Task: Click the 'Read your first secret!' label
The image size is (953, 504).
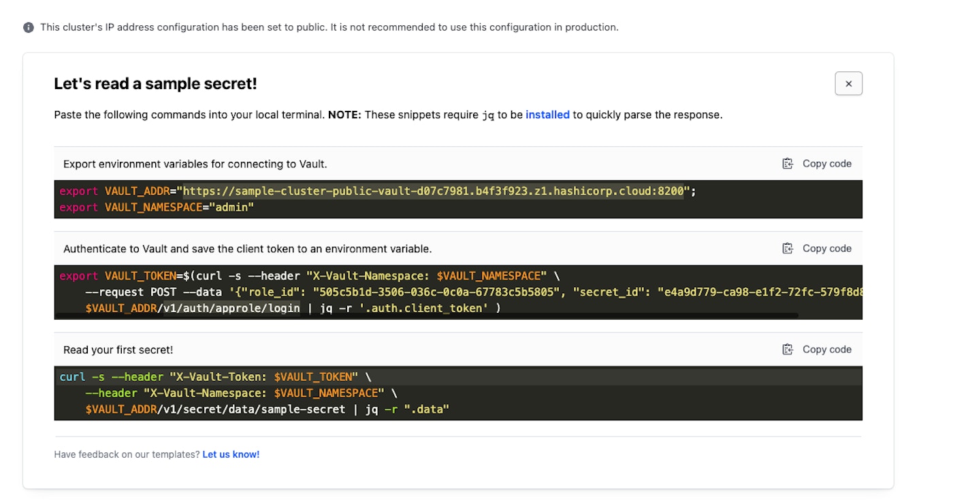Action: click(118, 350)
